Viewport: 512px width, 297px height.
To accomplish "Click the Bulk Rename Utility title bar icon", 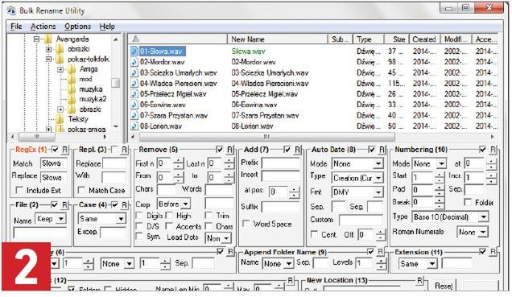I will (x=11, y=10).
